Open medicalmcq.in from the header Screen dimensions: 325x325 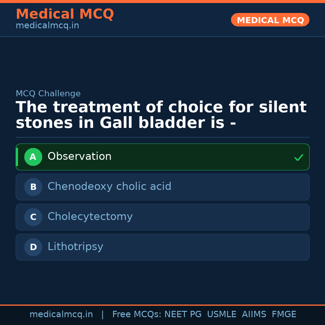pyautogui.click(x=47, y=26)
